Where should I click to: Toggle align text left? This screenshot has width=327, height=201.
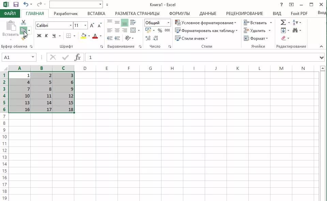tap(110, 30)
